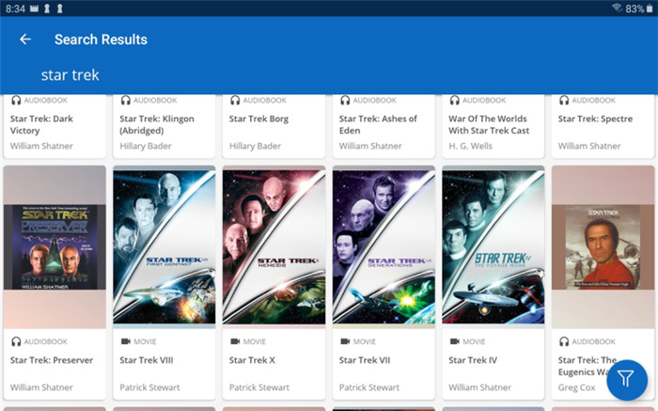Screen dimensions: 658x411
Task: Select 'Star Trek: Ashes of Eden' title
Action: 378,125
